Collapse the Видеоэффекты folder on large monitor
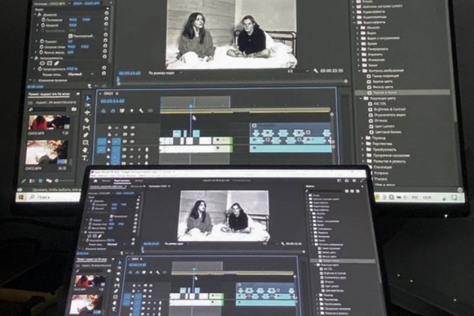 coord(354,22)
